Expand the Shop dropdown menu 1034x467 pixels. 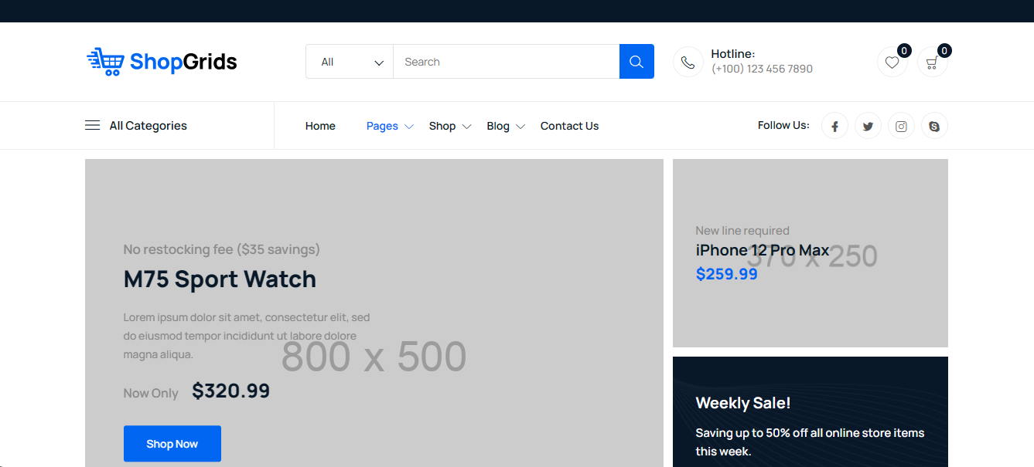(x=449, y=126)
